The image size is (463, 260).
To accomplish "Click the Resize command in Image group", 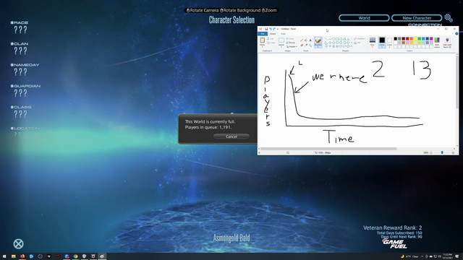I will (x=291, y=43).
